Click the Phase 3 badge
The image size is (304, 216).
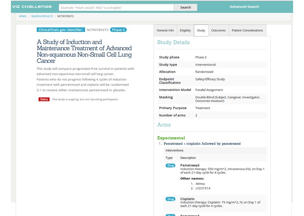[x=118, y=30]
